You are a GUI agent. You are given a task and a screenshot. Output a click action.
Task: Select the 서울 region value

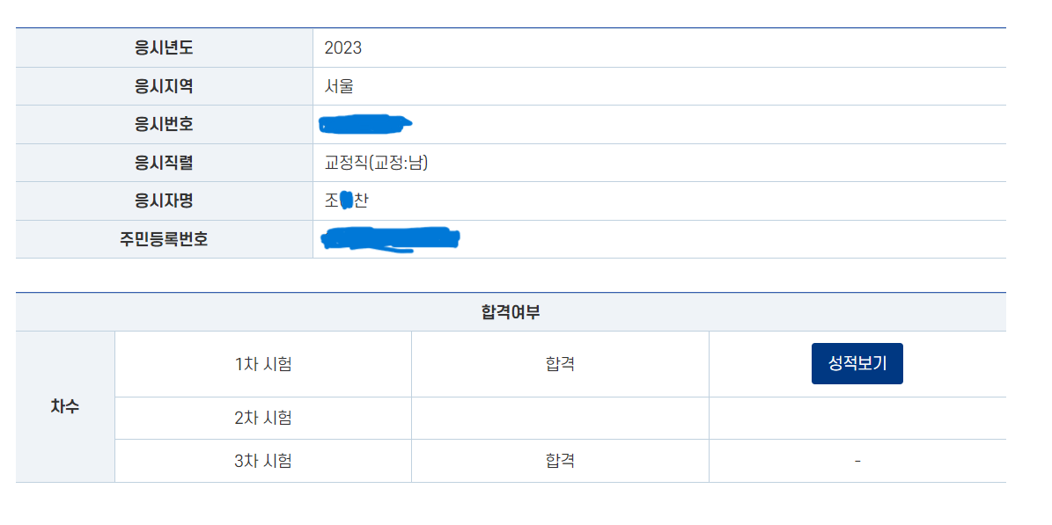pos(339,86)
